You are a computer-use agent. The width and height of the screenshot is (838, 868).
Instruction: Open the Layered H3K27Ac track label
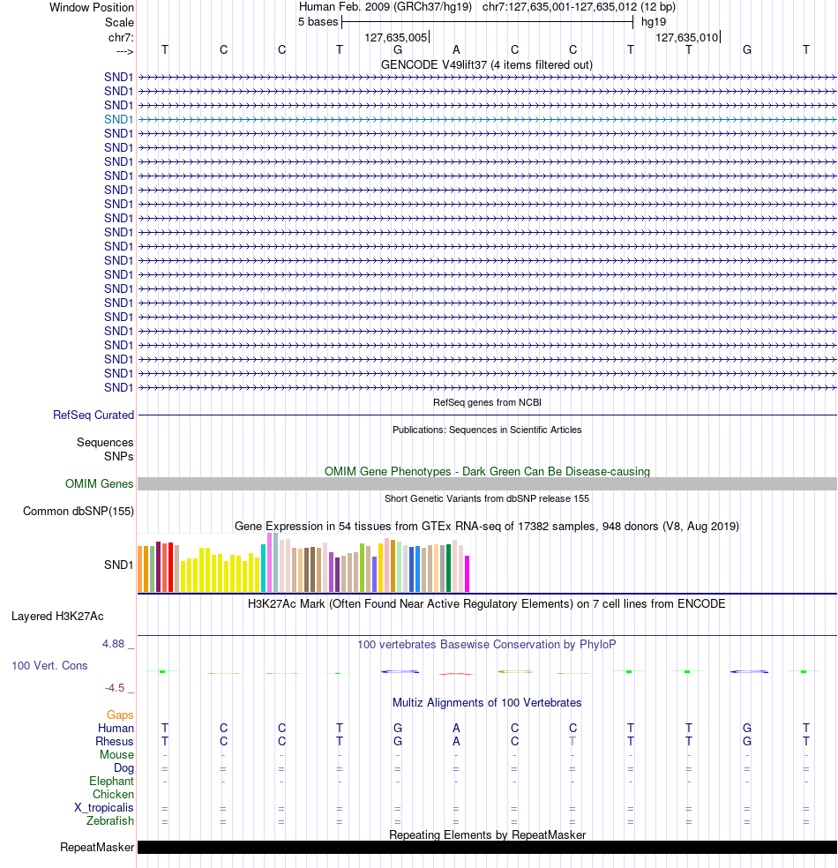click(57, 616)
